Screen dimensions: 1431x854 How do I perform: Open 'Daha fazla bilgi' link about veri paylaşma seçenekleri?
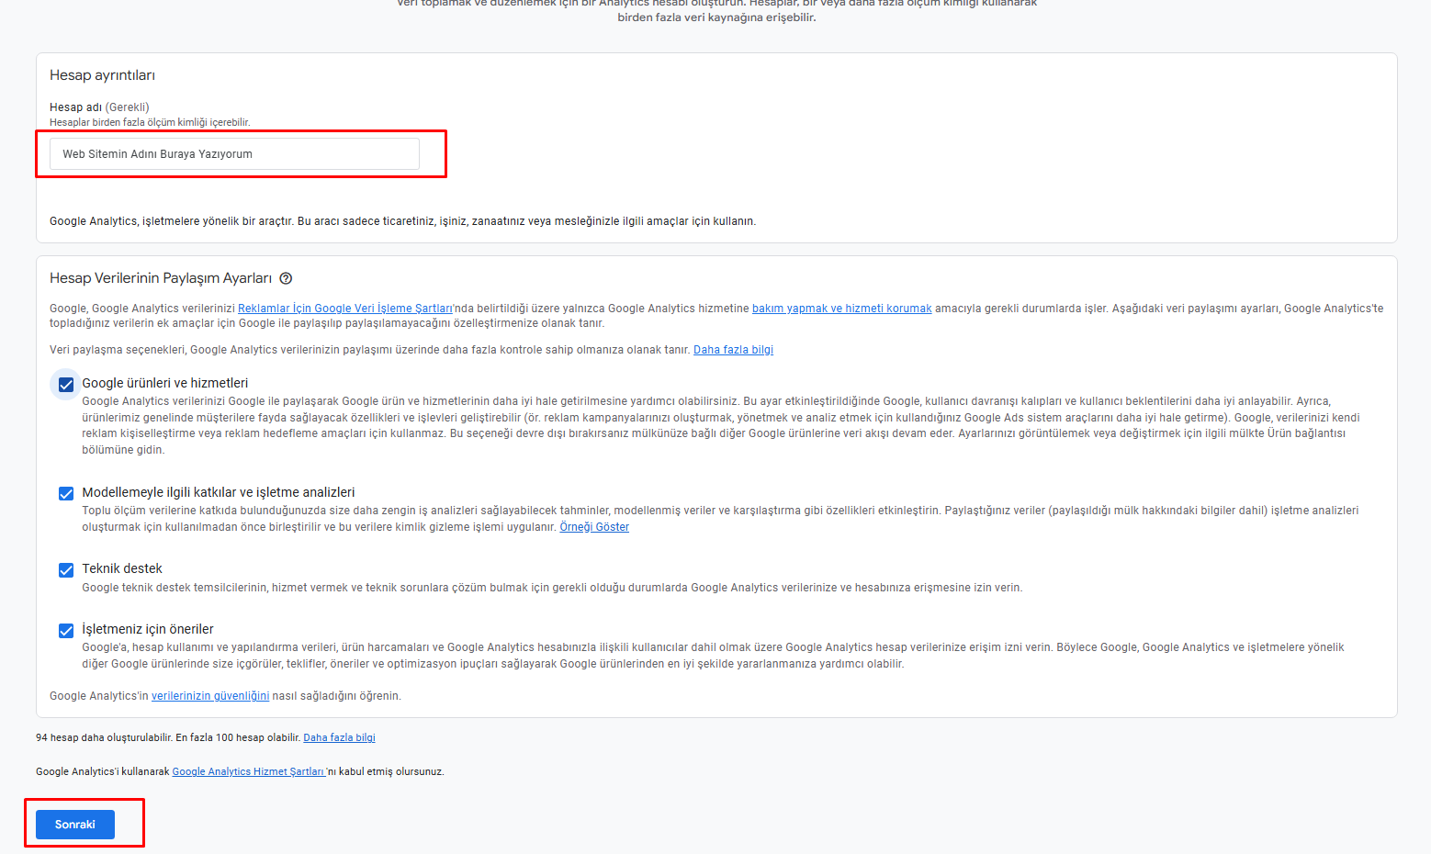733,350
